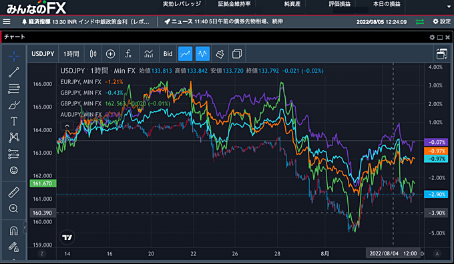The height and width of the screenshot is (264, 454).
Task: Open the multi-window layout icon
Action: point(442,54)
